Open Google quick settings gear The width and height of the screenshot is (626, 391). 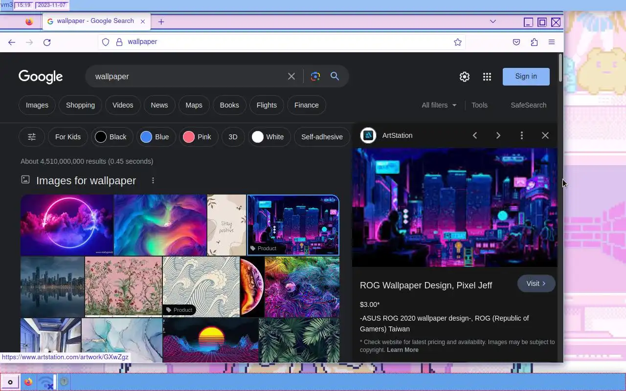pos(465,77)
